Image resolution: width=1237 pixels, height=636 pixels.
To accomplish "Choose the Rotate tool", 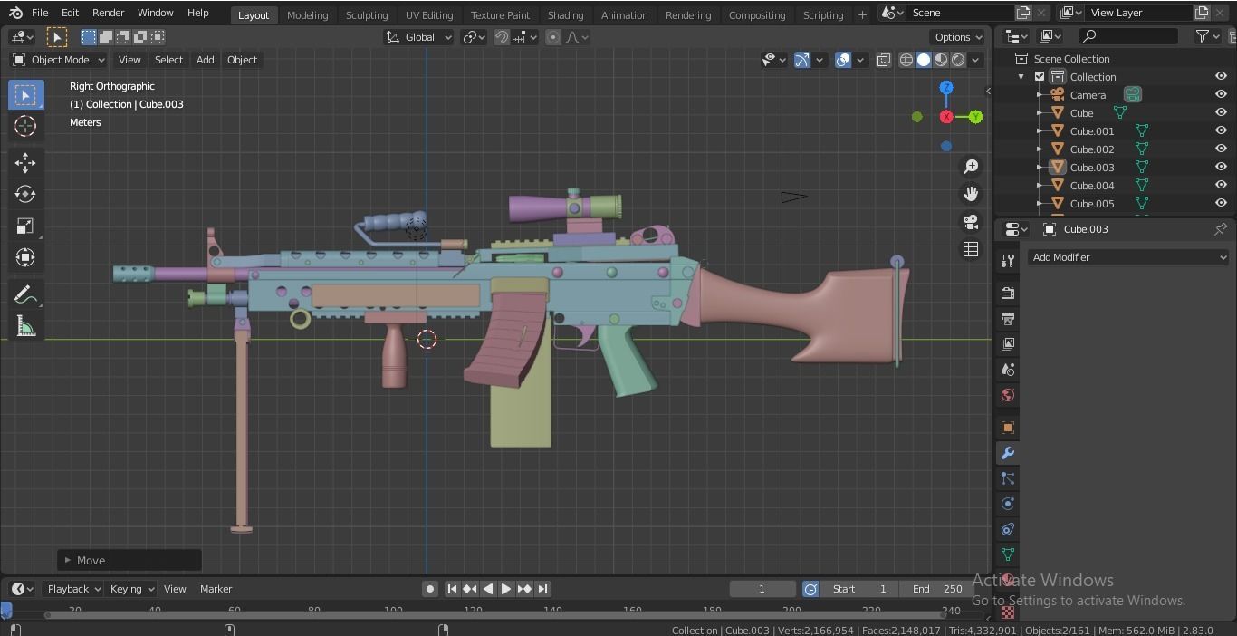I will pos(25,194).
